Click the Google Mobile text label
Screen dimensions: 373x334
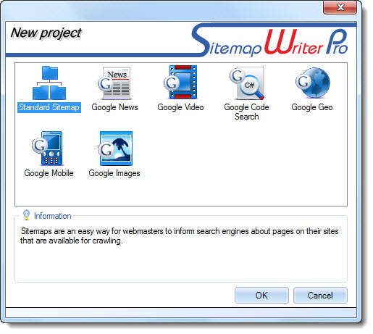point(49,173)
